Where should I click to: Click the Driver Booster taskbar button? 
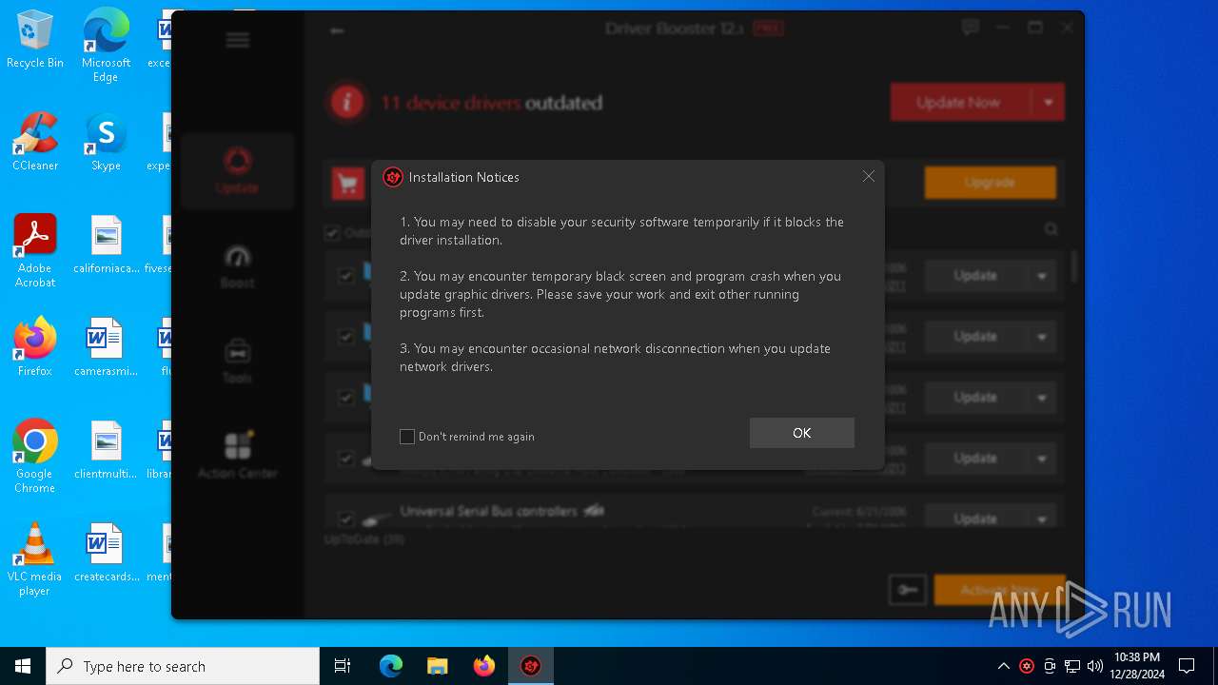pos(531,666)
